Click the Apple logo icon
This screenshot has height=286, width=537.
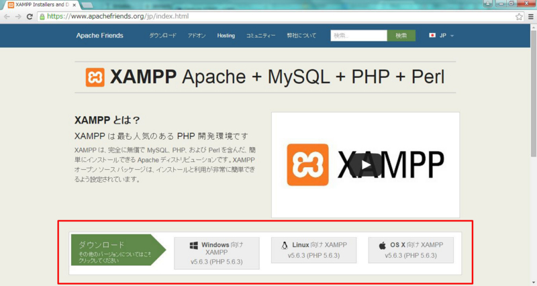tap(382, 245)
